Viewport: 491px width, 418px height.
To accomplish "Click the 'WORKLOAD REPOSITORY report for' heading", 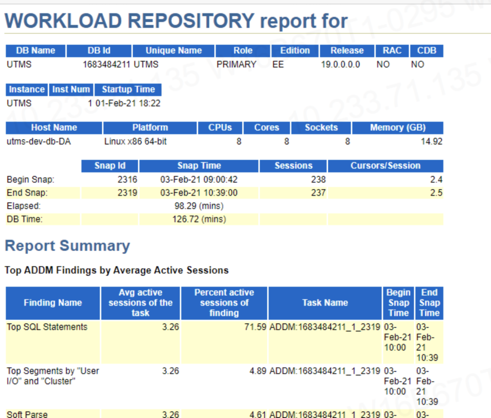I will click(176, 21).
